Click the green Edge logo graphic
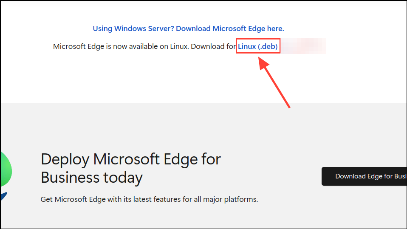The image size is (407, 229). tap(5, 170)
